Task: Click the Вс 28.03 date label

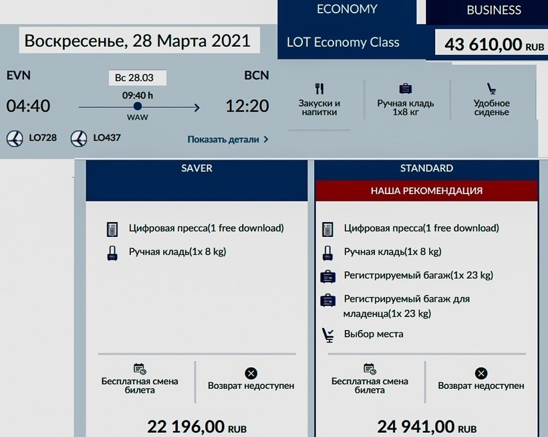Action: (137, 78)
